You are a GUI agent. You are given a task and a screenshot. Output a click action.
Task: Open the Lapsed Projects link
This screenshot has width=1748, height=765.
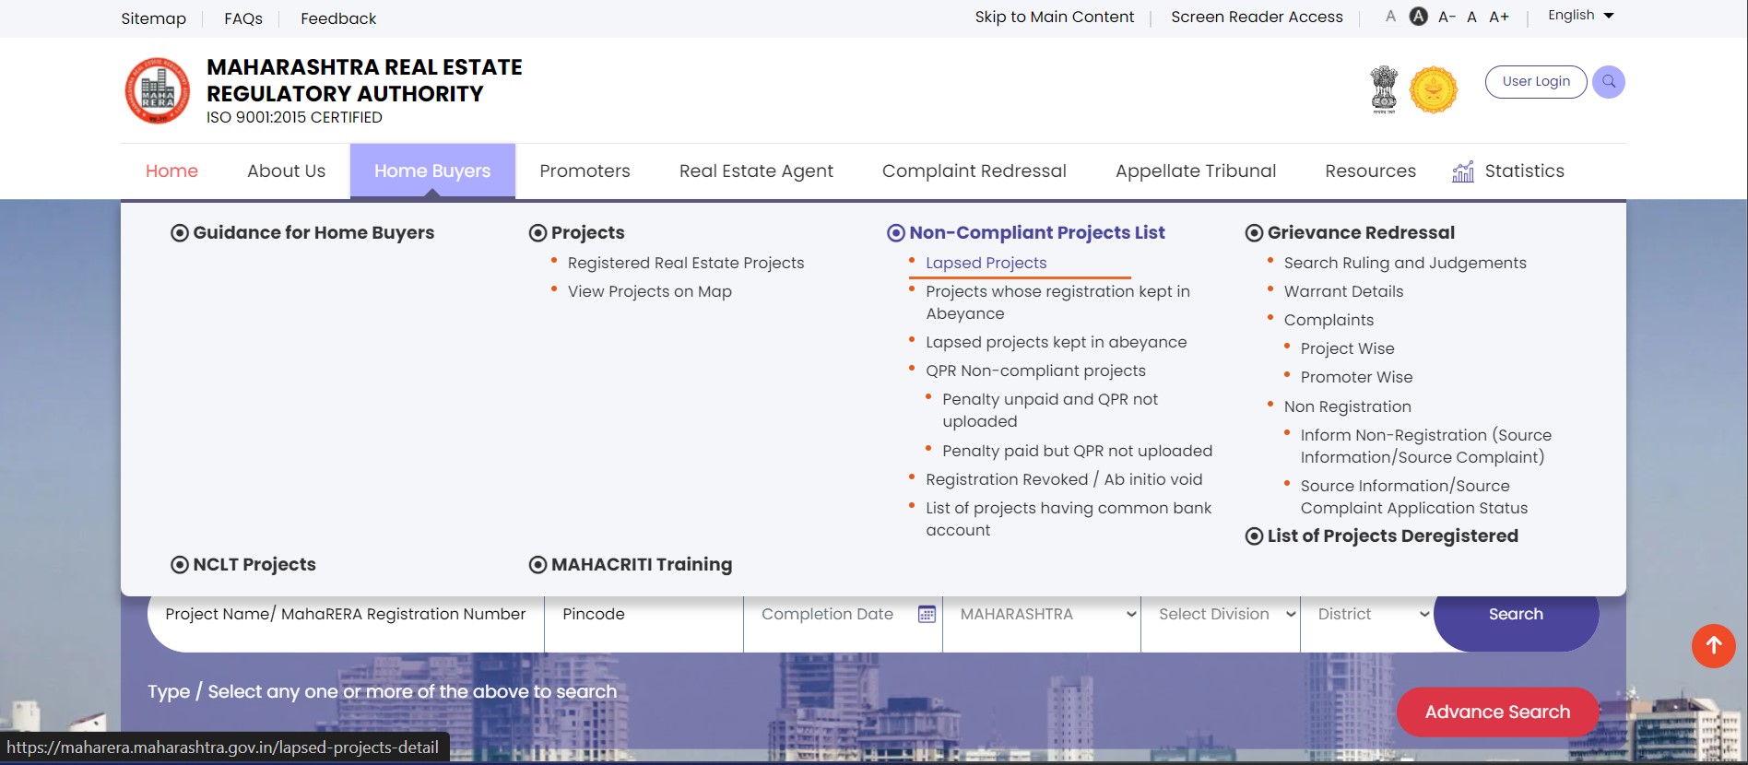point(986,263)
